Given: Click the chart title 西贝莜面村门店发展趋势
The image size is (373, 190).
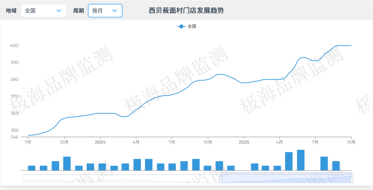Looking at the screenshot, I should (x=186, y=11).
